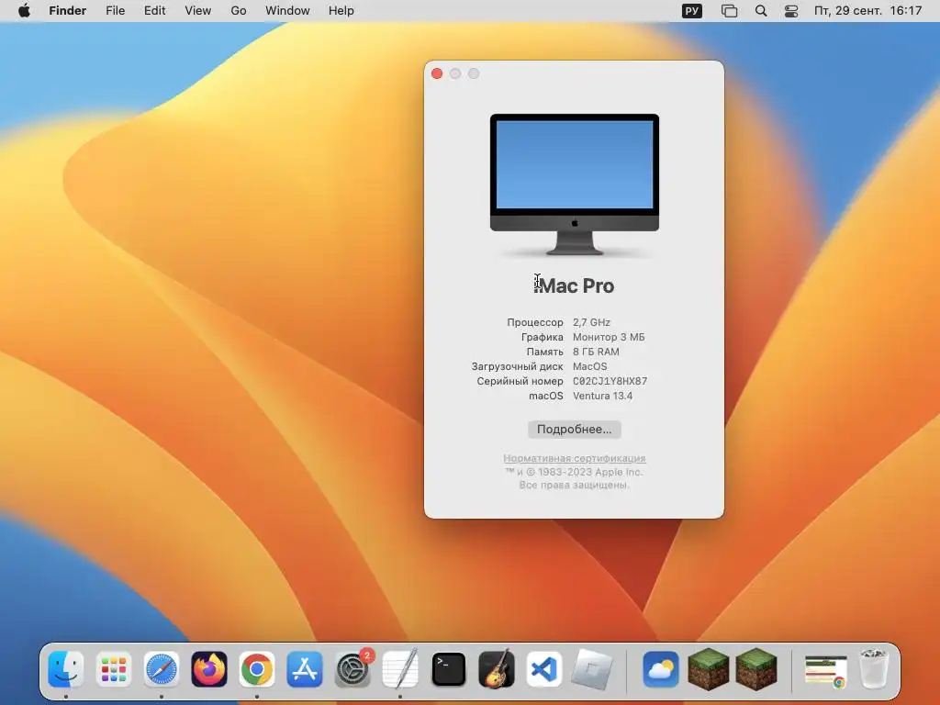Click the serial number C02CJ1Y8HX87
940x705 pixels.
pyautogui.click(x=610, y=381)
